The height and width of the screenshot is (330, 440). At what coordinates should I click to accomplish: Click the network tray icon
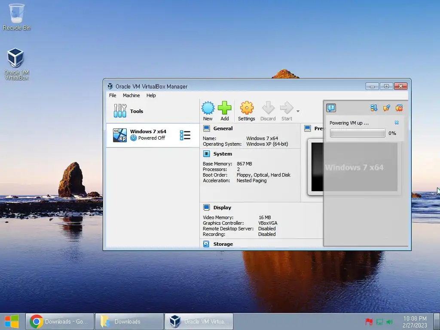tap(379, 322)
